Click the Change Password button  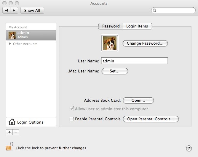click(x=145, y=43)
